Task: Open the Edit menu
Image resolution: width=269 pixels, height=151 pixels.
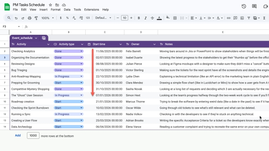Action: [x=24, y=10]
